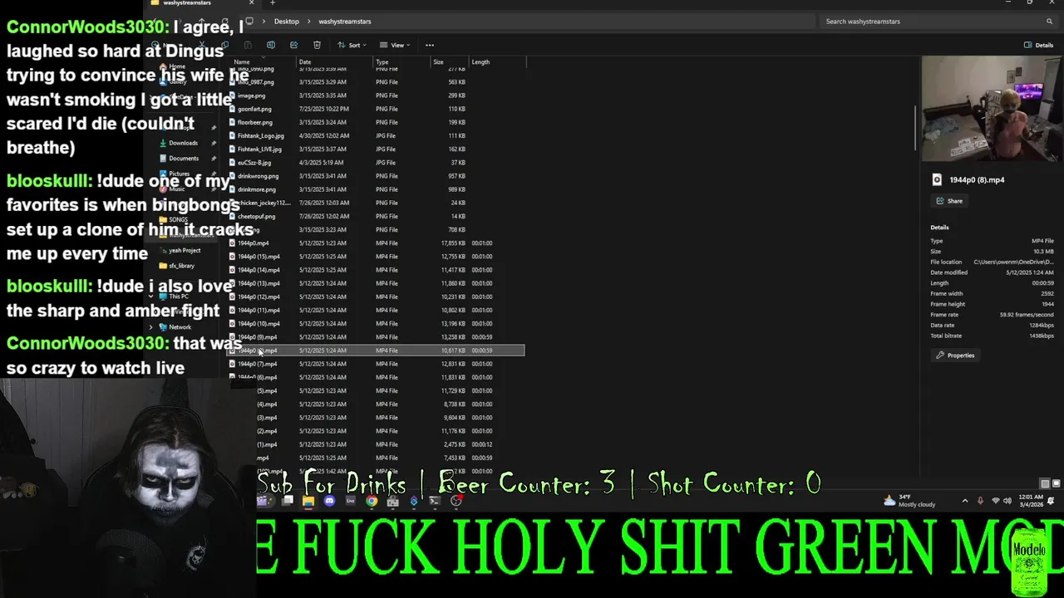Click the file icon of 1944p0.mp4
This screenshot has height=598, width=1064.
tap(233, 243)
